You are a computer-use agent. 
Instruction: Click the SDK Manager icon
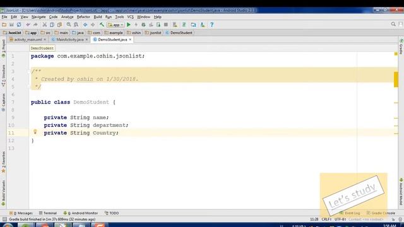point(203,25)
